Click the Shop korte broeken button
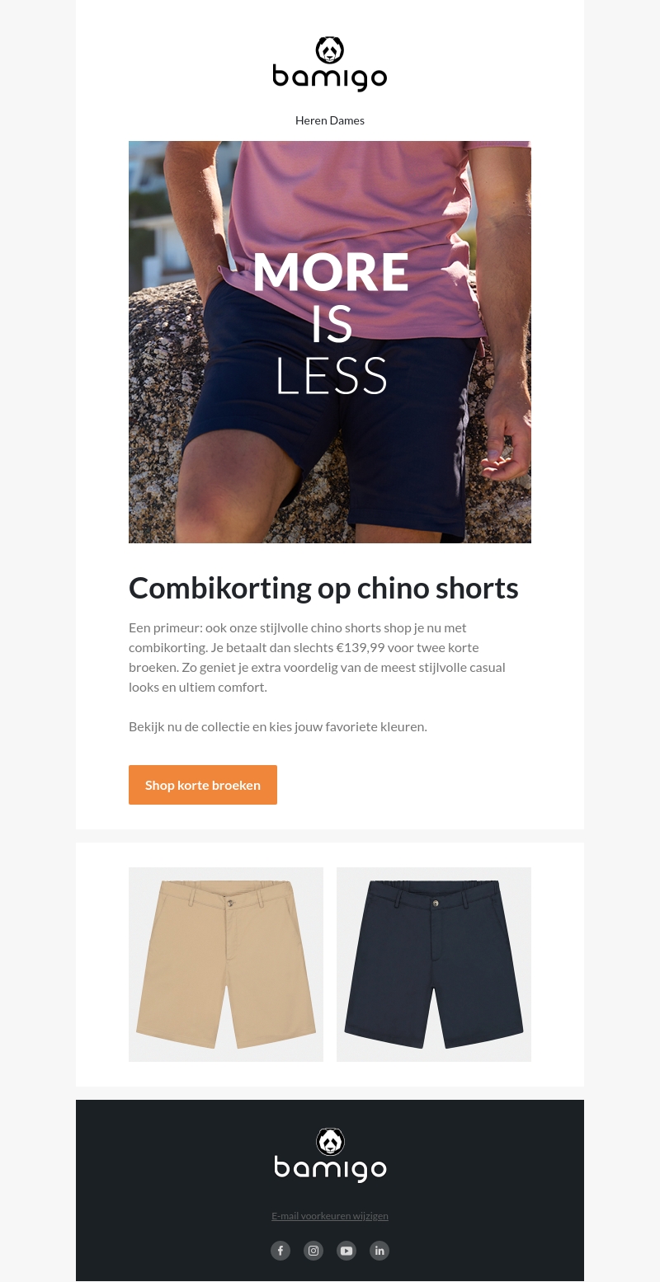Image resolution: width=660 pixels, height=1282 pixels. click(x=203, y=785)
